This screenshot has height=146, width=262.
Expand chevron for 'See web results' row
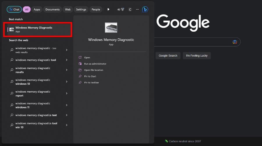click(x=66, y=50)
